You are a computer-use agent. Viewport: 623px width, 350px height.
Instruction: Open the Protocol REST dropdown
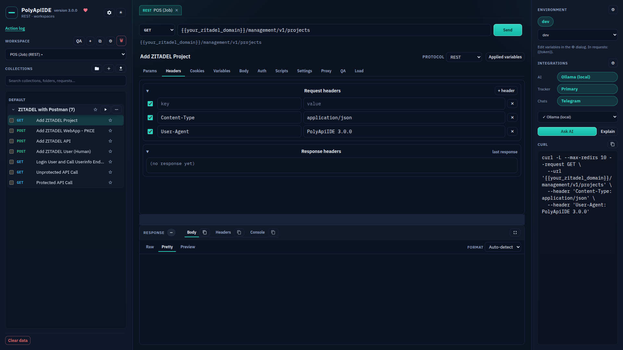464,57
